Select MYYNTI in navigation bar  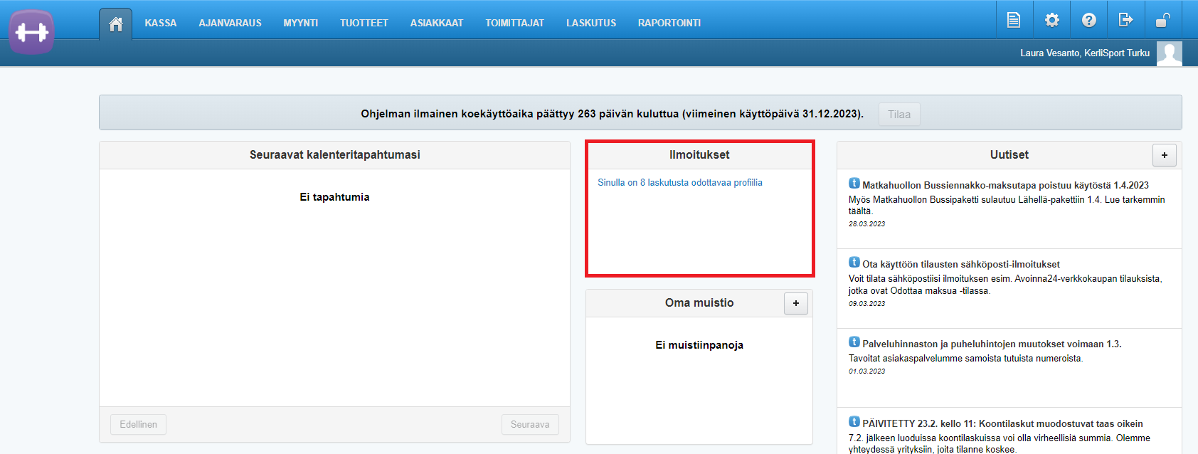click(x=300, y=23)
